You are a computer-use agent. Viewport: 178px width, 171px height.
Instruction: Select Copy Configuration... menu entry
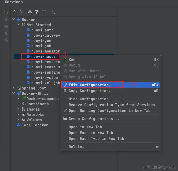point(92,91)
